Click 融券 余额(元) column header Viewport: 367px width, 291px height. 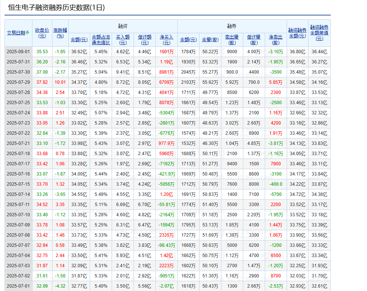(189, 40)
